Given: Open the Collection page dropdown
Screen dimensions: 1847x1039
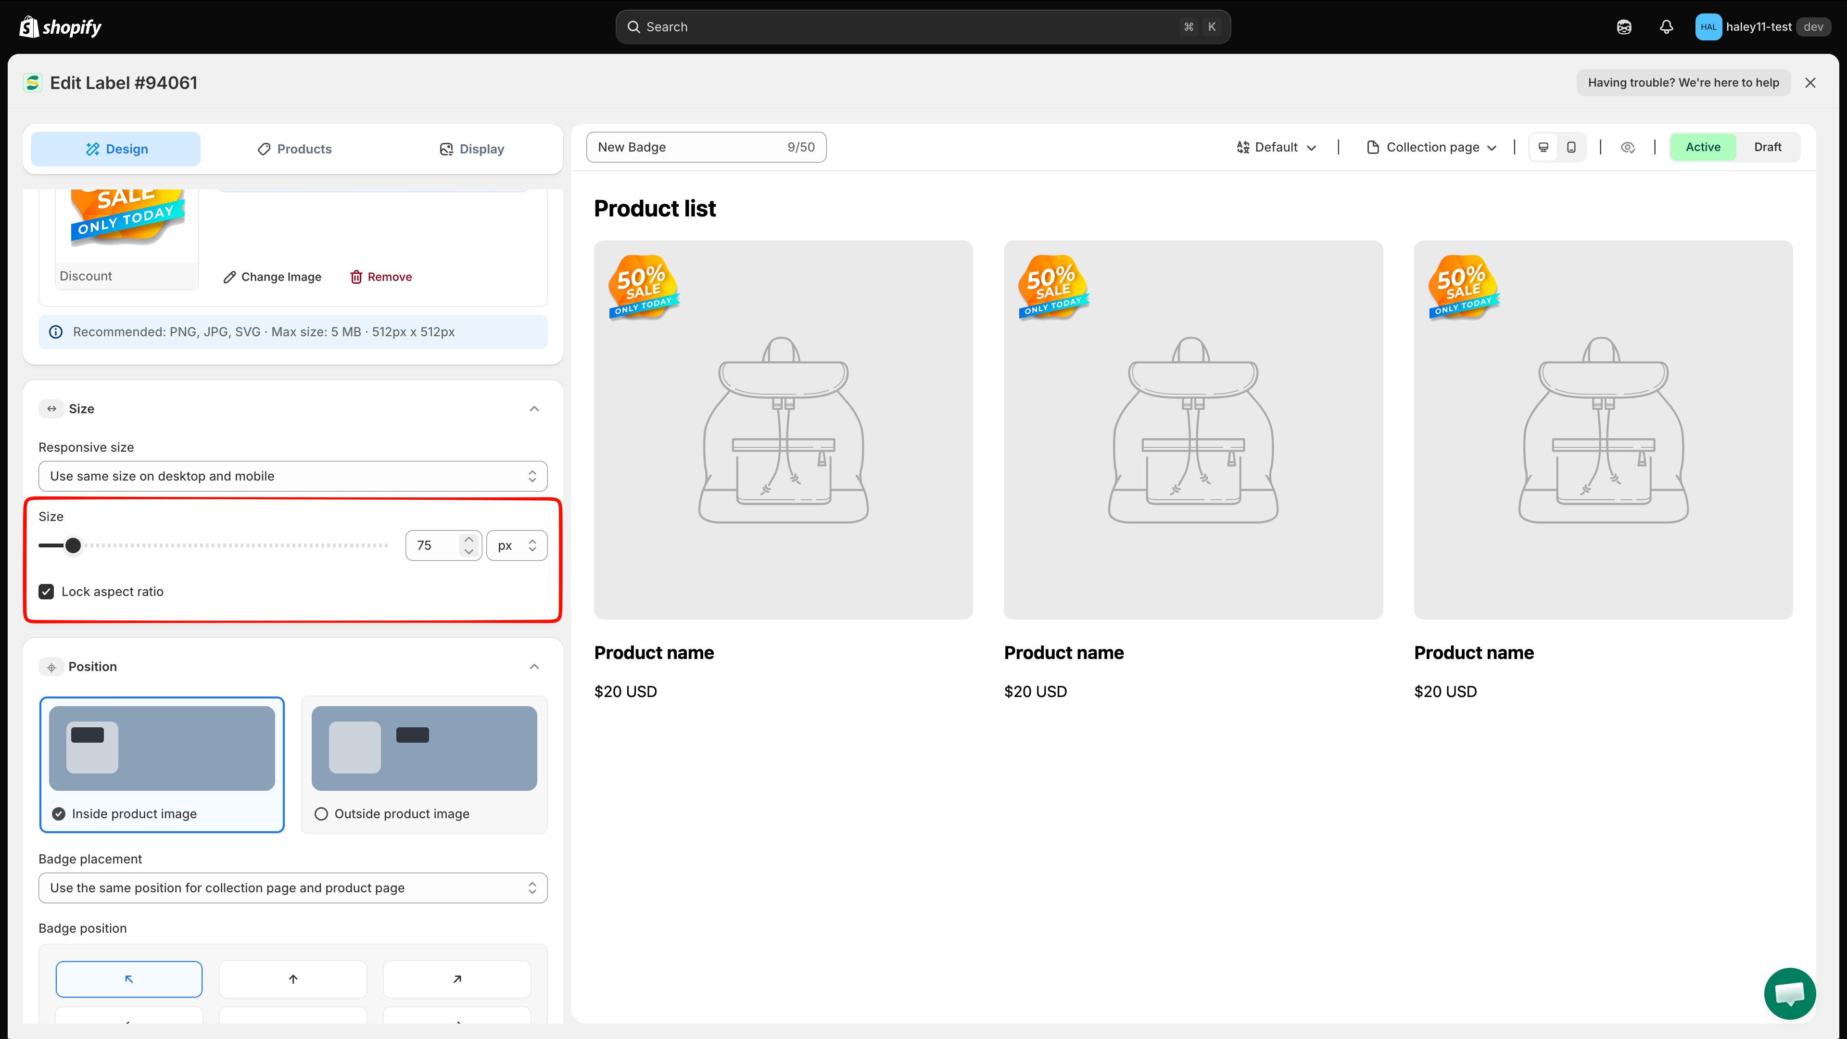Looking at the screenshot, I should click(x=1432, y=147).
